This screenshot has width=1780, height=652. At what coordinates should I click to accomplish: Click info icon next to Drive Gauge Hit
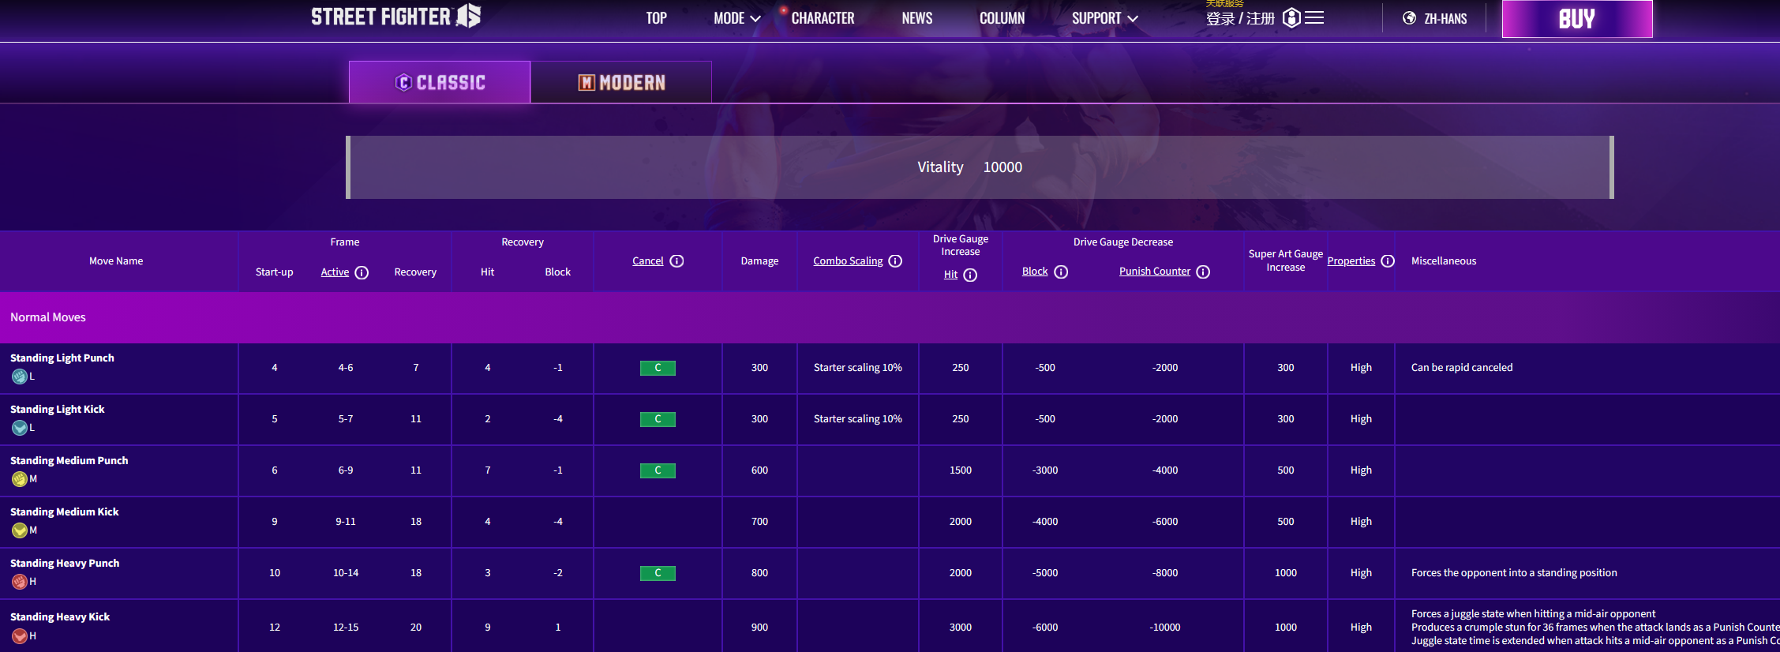point(970,275)
